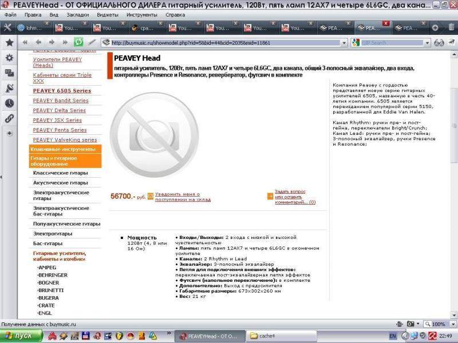Open PEAVEY Bandit Series link
The image size is (458, 343).
(x=61, y=101)
